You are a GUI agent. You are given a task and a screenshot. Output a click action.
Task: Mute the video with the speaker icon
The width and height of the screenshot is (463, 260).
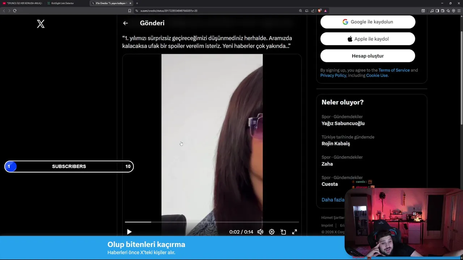pos(260,232)
